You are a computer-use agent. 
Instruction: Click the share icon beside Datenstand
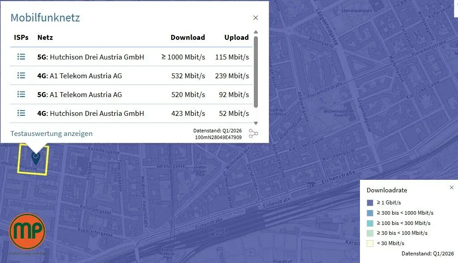tap(253, 133)
